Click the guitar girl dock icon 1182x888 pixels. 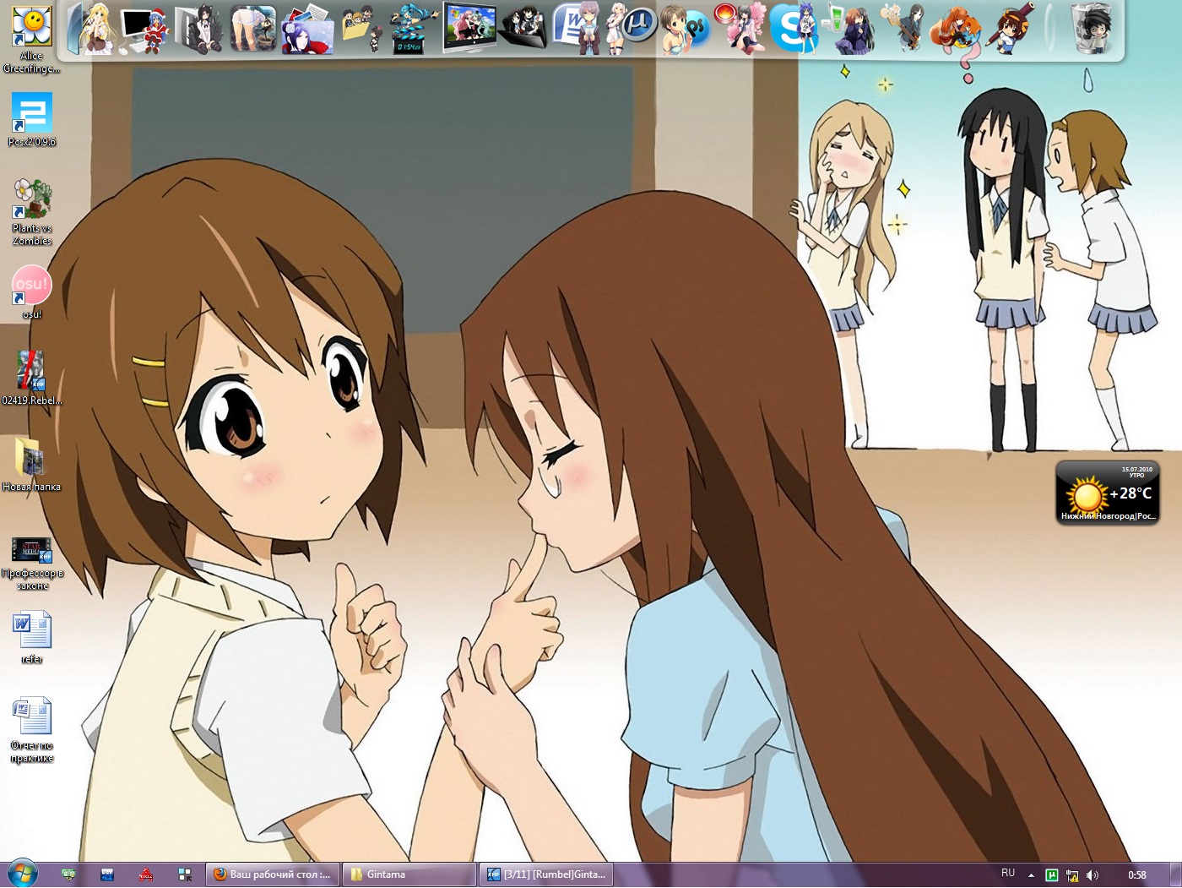(x=902, y=28)
